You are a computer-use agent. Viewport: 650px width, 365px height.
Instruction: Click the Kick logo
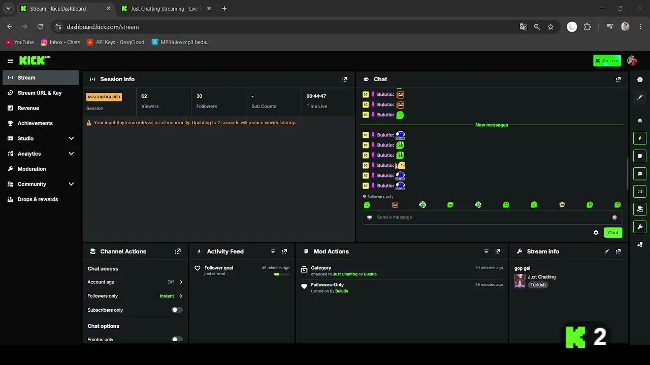(35, 60)
